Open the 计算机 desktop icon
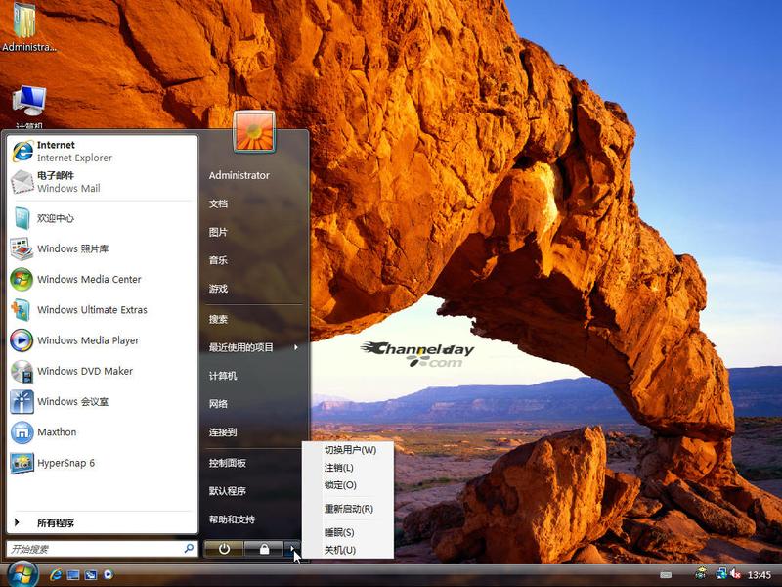 pyautogui.click(x=29, y=106)
